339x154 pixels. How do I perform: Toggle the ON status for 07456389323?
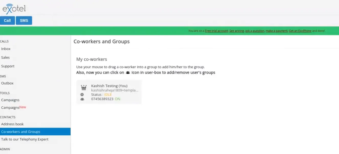pos(117,99)
